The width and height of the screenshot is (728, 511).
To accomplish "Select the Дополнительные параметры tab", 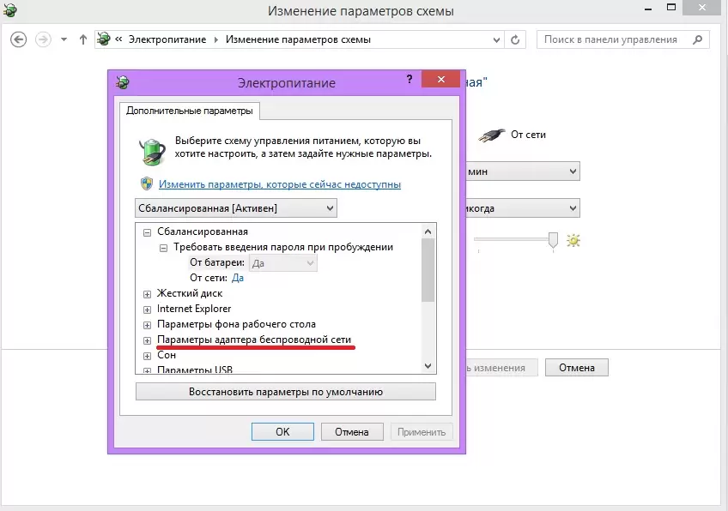I will pyautogui.click(x=190, y=111).
